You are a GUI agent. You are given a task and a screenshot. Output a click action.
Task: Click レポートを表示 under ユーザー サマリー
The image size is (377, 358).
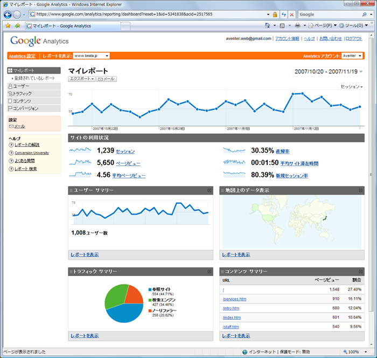tap(85, 254)
